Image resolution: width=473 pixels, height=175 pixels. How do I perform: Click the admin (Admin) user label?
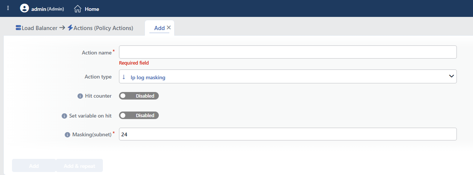coord(48,9)
